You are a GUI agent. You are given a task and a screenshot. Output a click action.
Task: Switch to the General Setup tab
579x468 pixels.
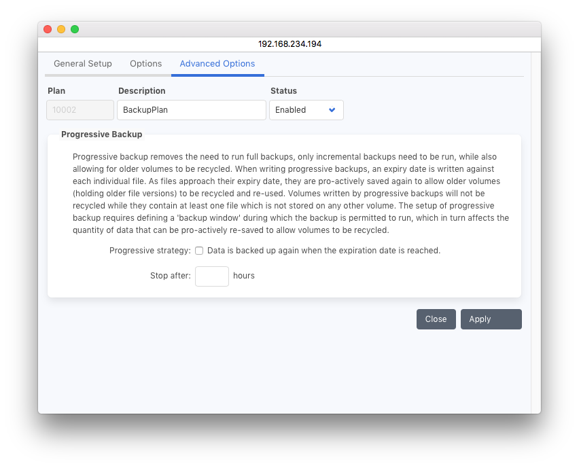pyautogui.click(x=83, y=64)
